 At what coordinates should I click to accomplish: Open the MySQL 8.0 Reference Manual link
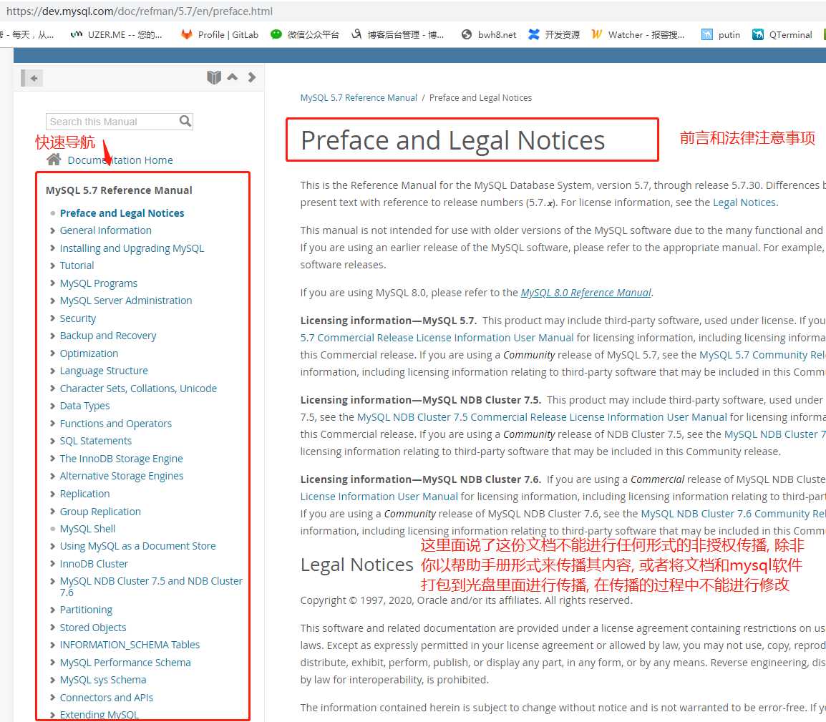586,293
